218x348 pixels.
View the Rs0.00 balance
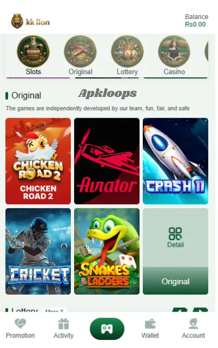[x=195, y=25]
